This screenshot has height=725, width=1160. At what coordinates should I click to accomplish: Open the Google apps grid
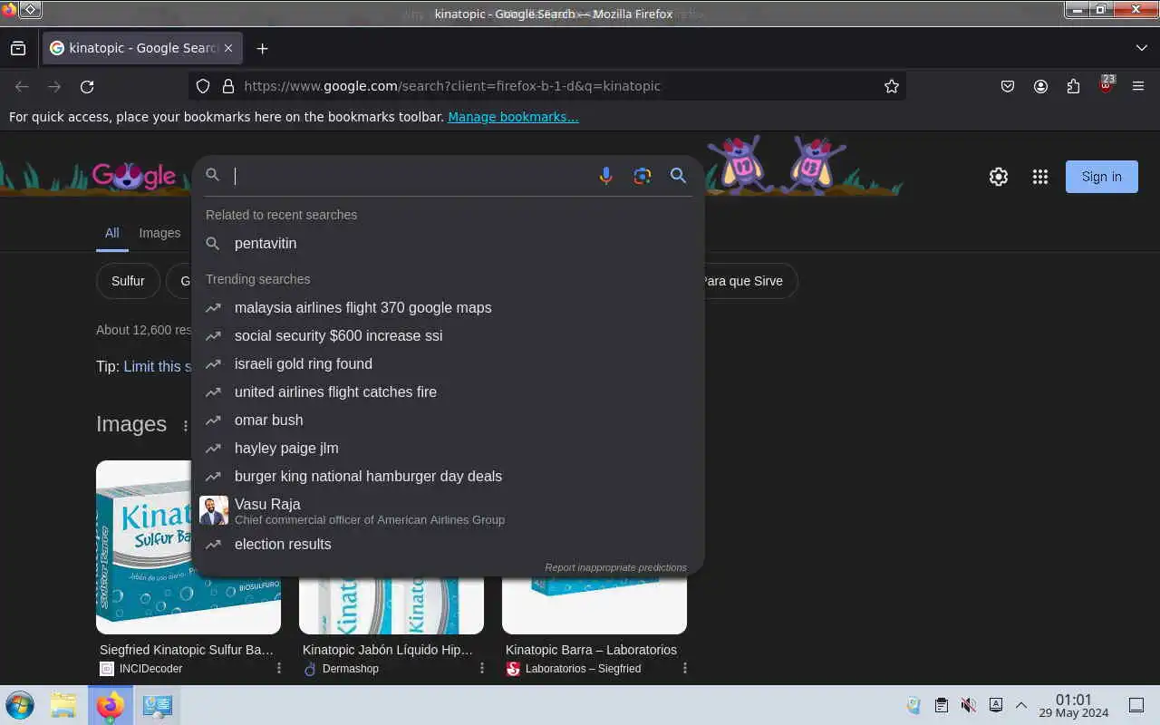1040,177
